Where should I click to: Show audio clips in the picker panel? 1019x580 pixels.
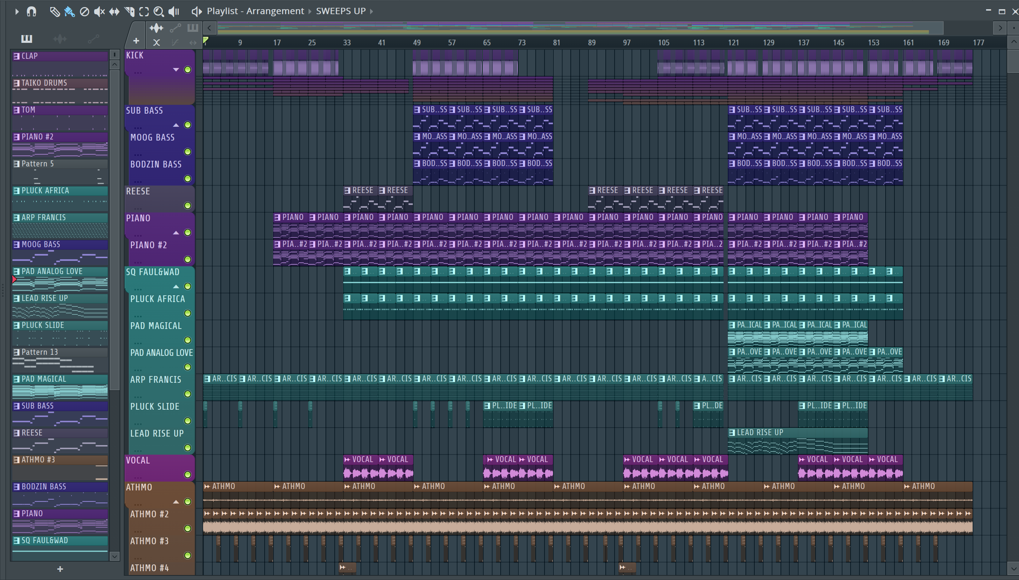[60, 39]
